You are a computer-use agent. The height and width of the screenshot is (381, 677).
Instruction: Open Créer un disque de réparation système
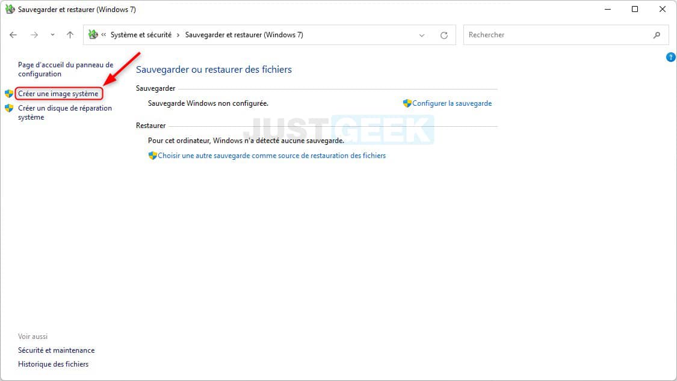point(65,112)
